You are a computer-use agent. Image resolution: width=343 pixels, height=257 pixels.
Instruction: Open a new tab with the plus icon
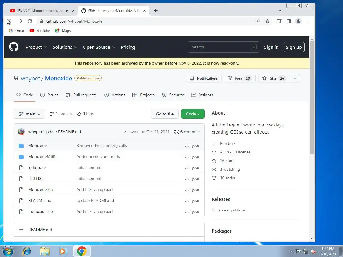tap(155, 11)
